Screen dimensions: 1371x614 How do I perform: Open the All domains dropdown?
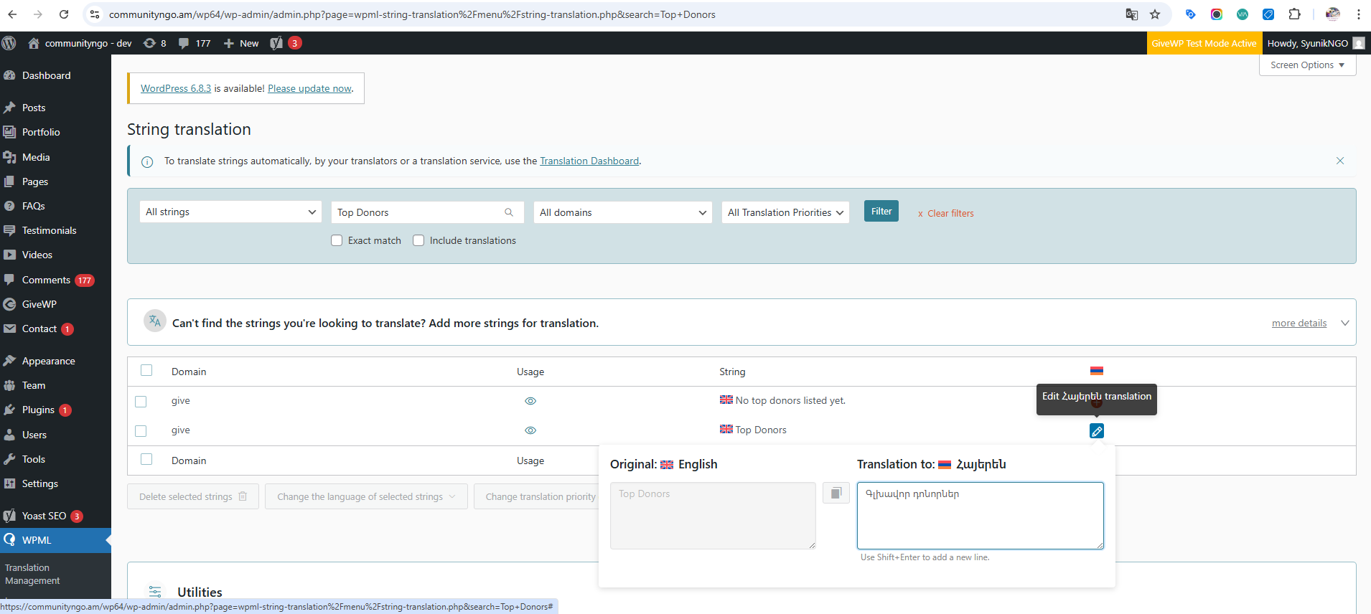pyautogui.click(x=622, y=212)
